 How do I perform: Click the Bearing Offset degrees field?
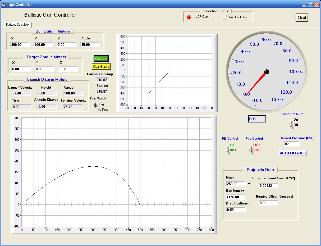coord(268,203)
